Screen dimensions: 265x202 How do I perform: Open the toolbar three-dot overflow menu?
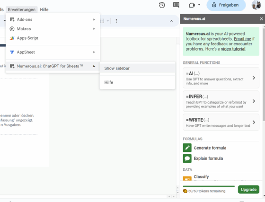pos(116,21)
